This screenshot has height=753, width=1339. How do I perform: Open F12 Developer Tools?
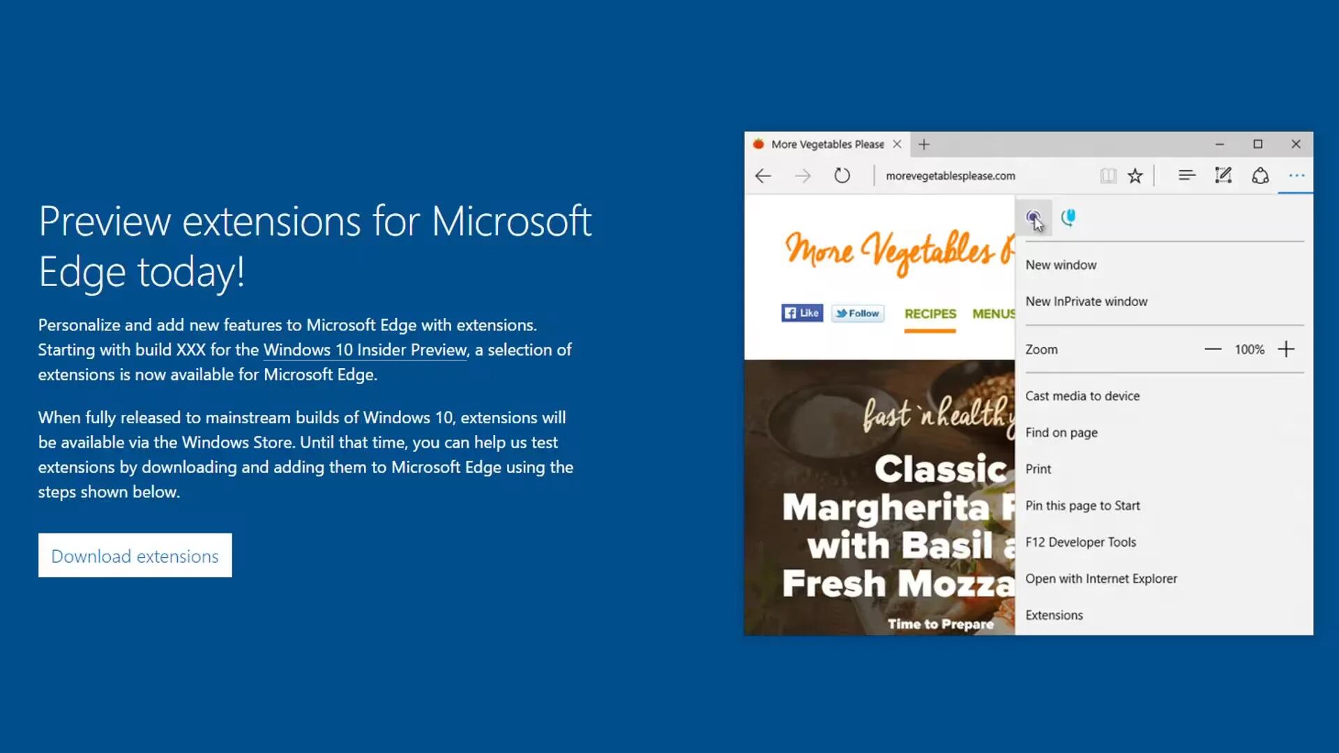(1080, 542)
